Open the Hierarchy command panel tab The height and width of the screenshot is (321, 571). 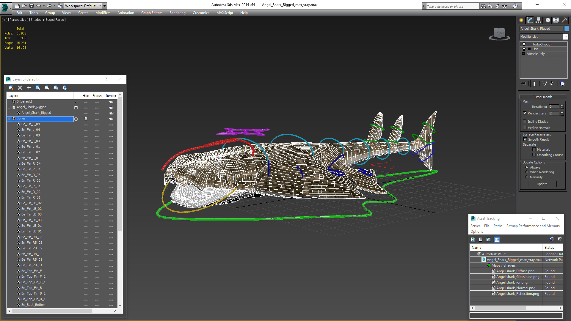click(x=538, y=20)
